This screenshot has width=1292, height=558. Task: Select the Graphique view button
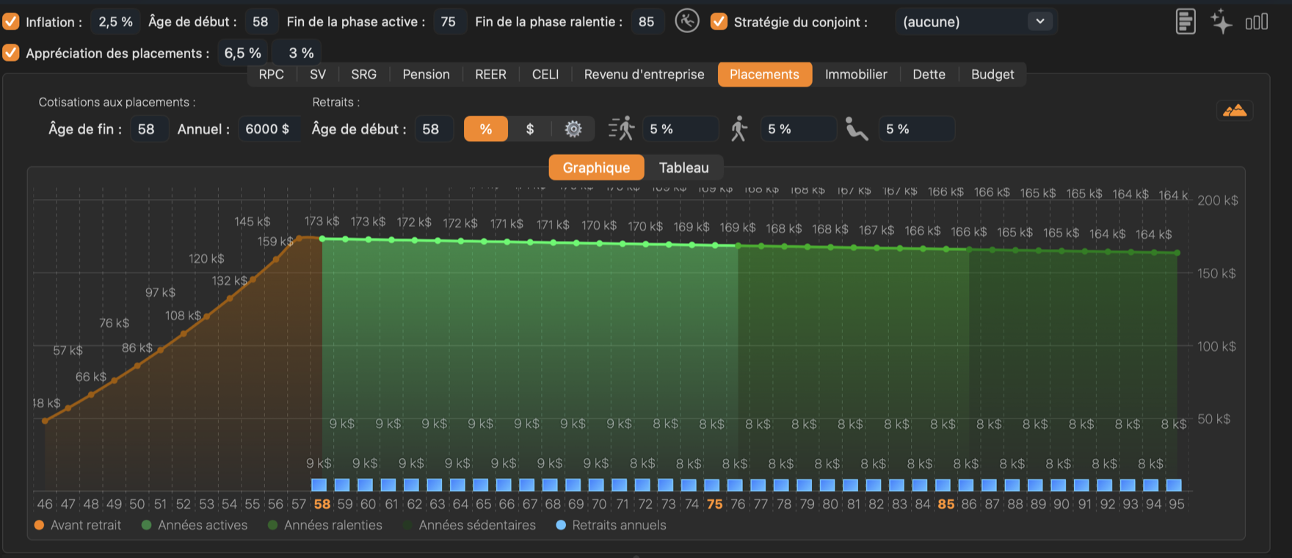click(x=596, y=167)
